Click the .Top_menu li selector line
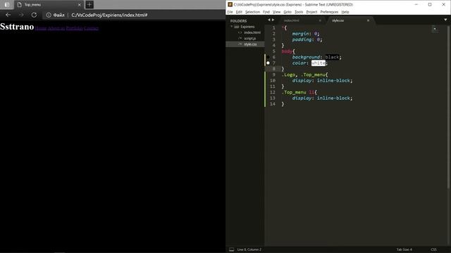The width and height of the screenshot is (451, 253). pos(299,92)
